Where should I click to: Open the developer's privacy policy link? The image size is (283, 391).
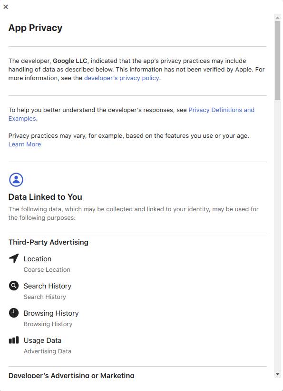pyautogui.click(x=121, y=78)
